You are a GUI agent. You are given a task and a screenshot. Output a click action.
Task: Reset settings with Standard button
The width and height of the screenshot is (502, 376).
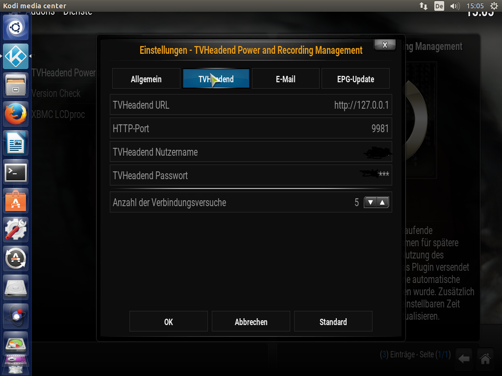click(333, 321)
